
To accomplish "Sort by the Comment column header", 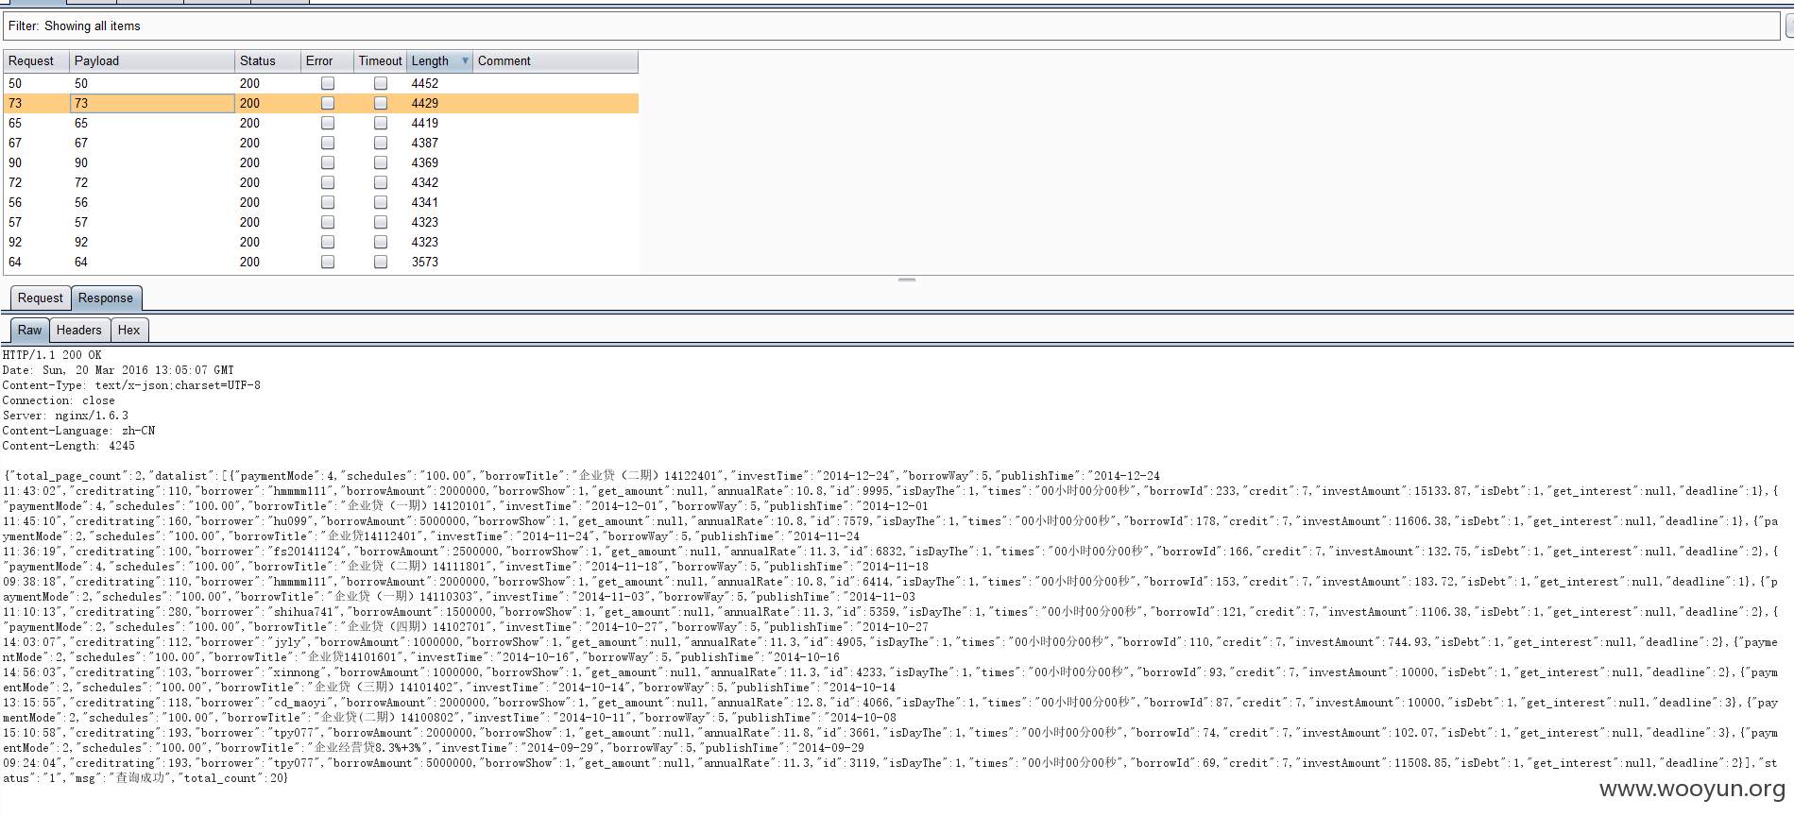I will point(555,61).
